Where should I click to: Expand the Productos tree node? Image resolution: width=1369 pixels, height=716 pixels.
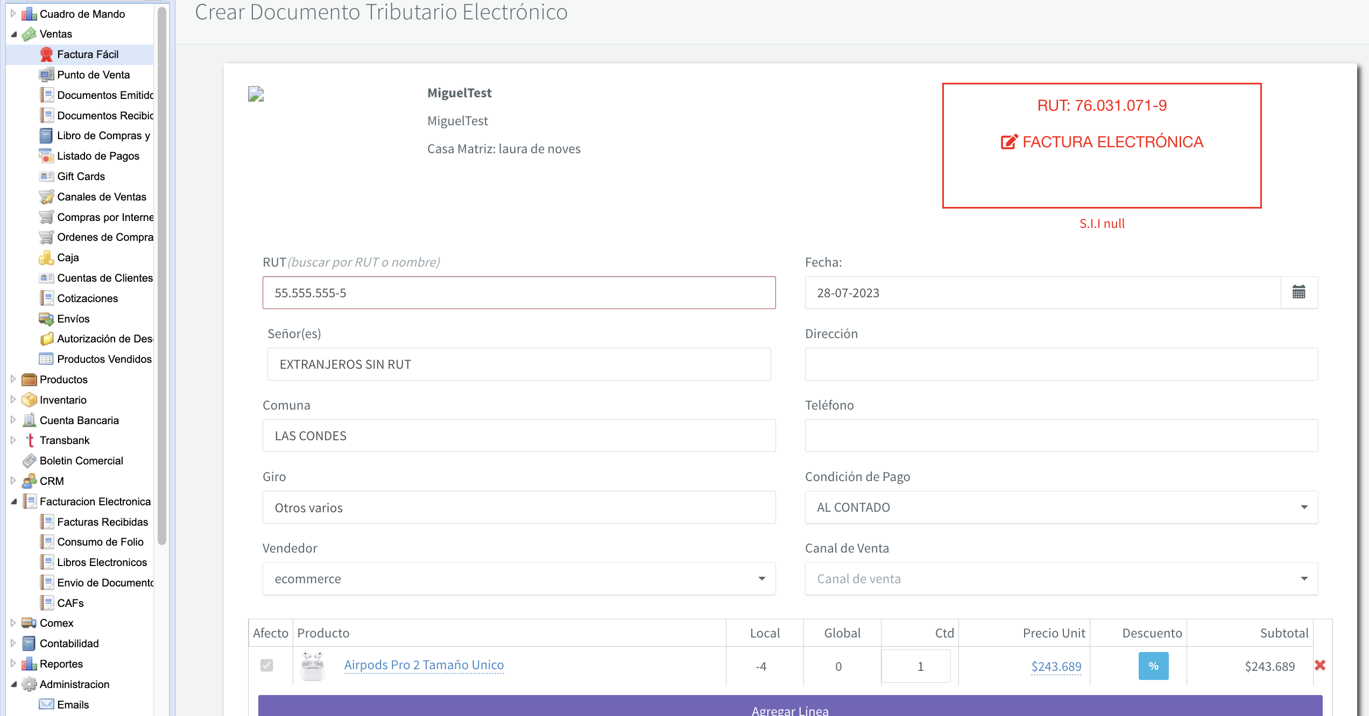13,380
